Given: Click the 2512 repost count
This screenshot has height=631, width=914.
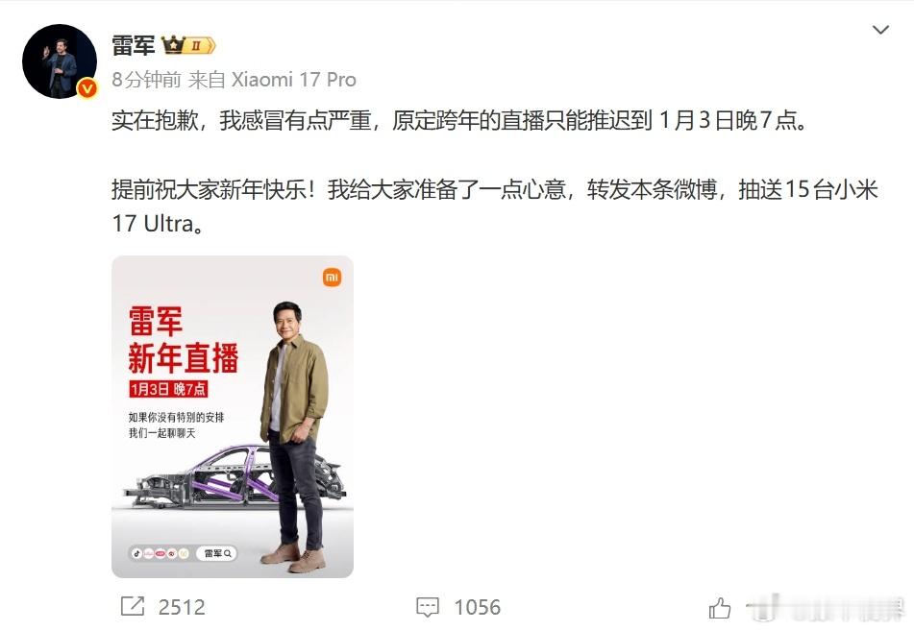Looking at the screenshot, I should coord(182,607).
